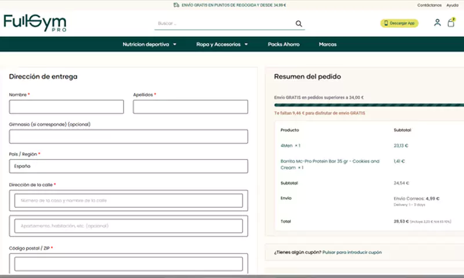
Task: Open the Ayuda link
Action: tap(452, 5)
